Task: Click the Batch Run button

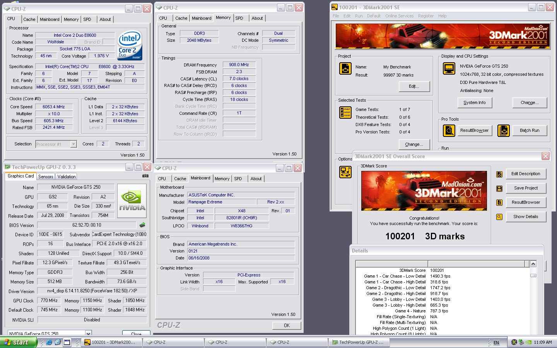Action: coord(530,130)
